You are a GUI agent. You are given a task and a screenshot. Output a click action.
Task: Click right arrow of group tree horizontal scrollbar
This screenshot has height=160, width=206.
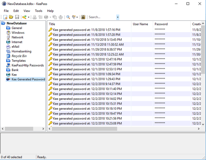pyautogui.click(x=43, y=129)
